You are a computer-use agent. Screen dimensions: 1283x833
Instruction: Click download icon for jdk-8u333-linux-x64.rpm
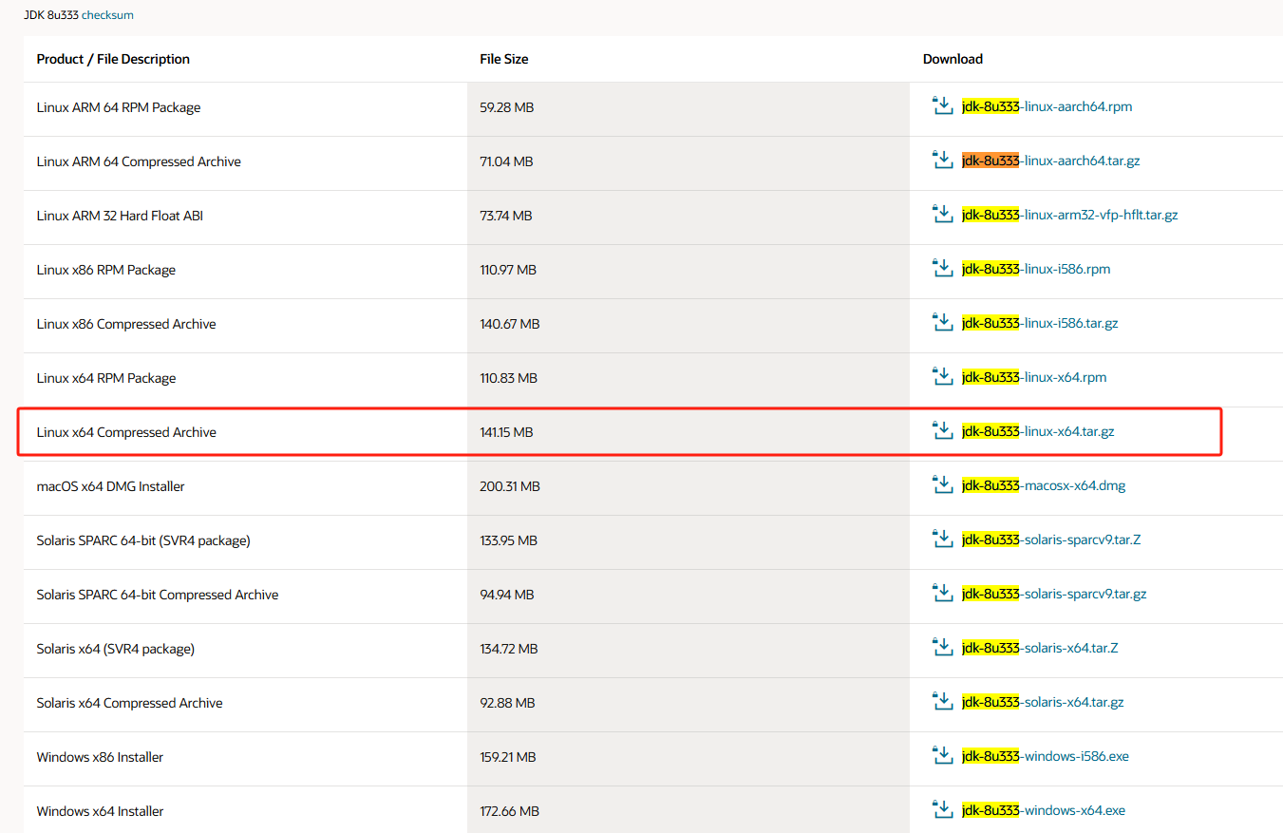[x=942, y=377]
